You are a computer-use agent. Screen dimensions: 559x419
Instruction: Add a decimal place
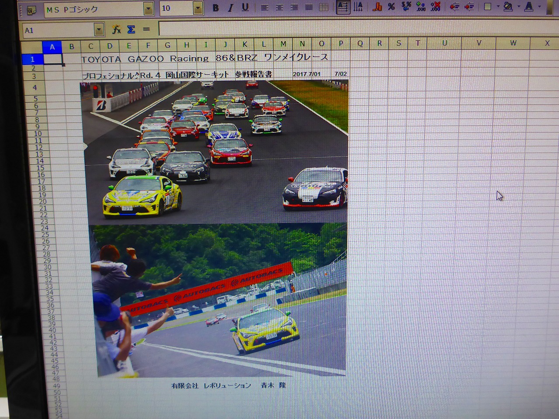coord(421,7)
